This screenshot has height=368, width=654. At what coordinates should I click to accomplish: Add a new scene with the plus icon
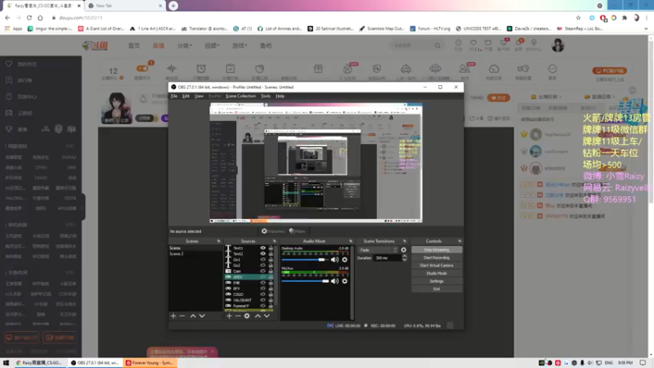(x=173, y=316)
